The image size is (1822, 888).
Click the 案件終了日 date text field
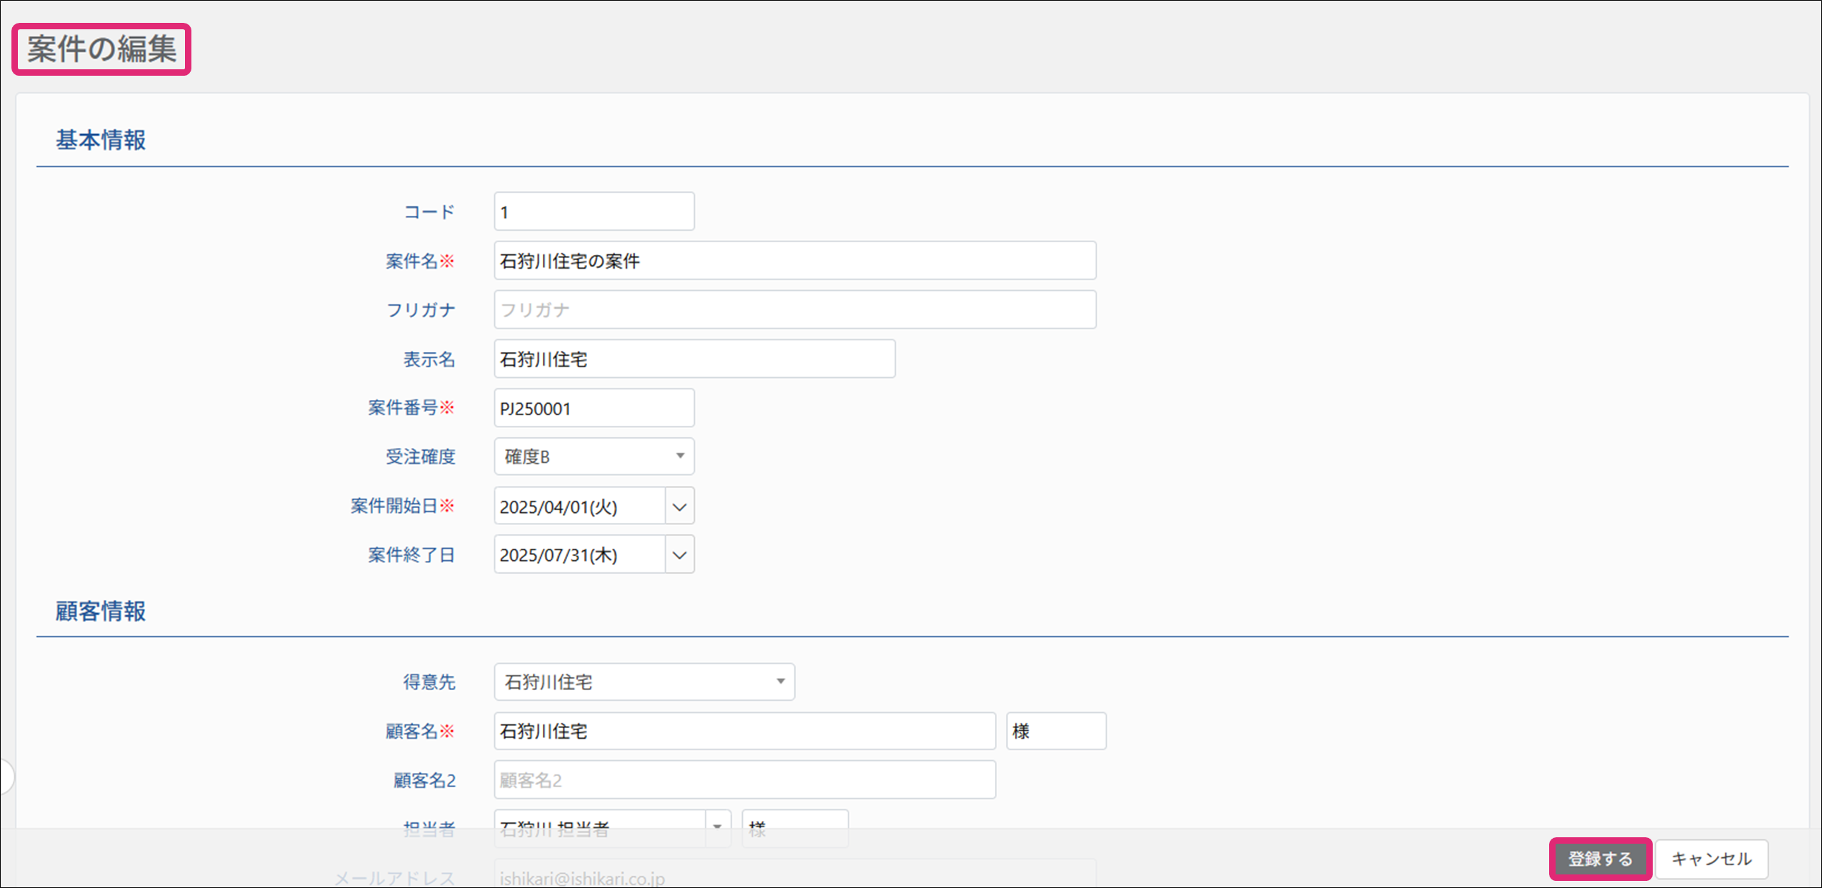579,555
